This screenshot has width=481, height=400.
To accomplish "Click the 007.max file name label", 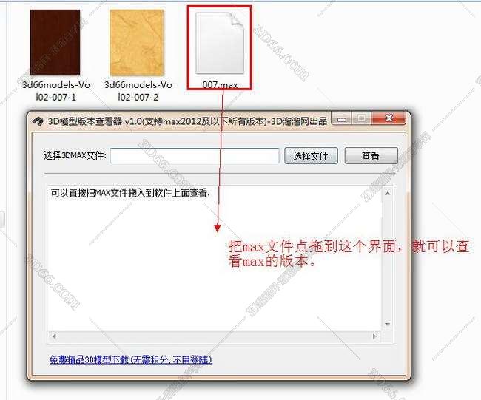I will (x=220, y=85).
